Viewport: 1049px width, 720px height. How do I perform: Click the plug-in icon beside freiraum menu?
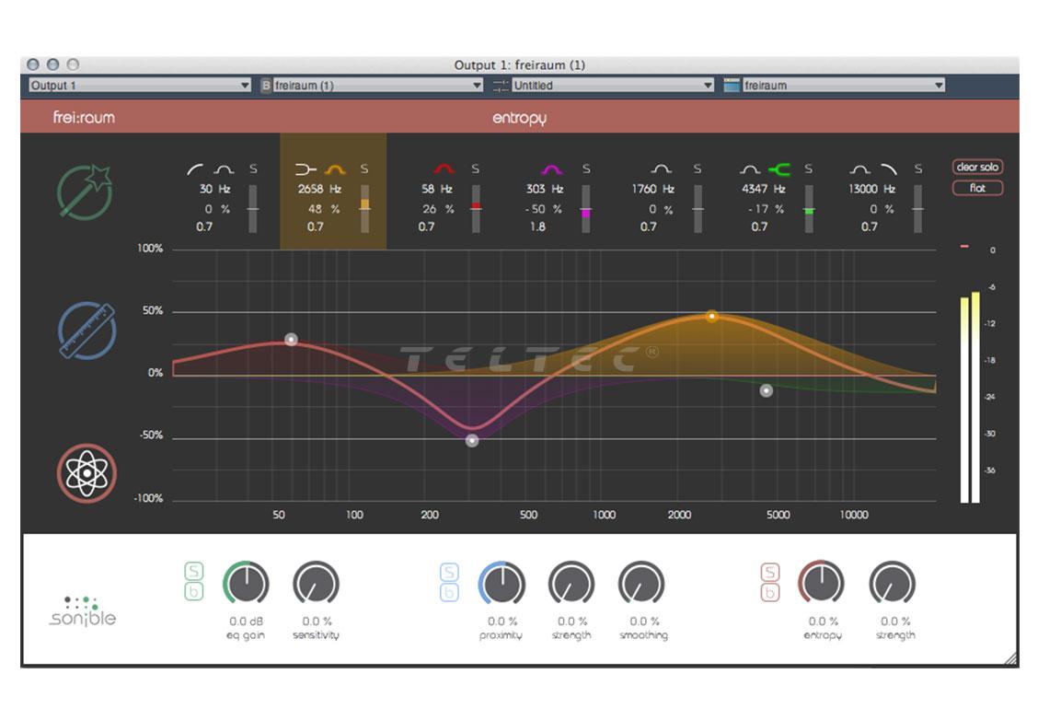(x=732, y=86)
